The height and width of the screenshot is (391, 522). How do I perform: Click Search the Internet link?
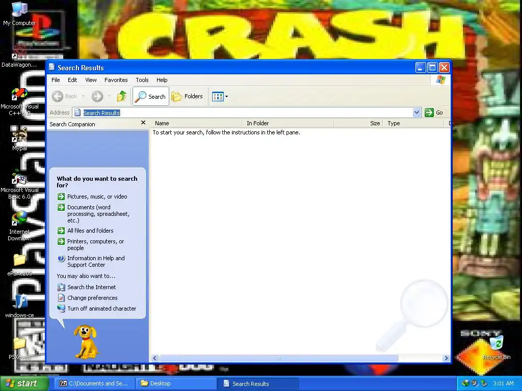[x=87, y=287]
